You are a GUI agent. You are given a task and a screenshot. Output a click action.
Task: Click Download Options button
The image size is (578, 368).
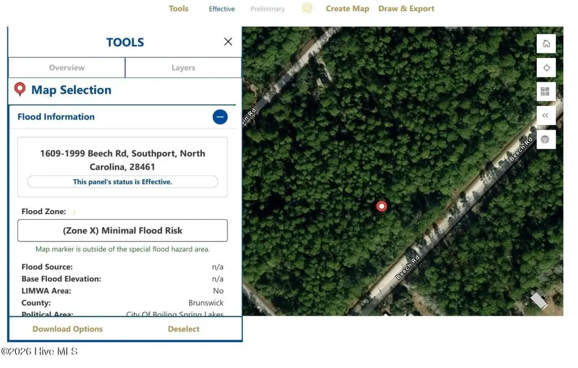coord(68,329)
